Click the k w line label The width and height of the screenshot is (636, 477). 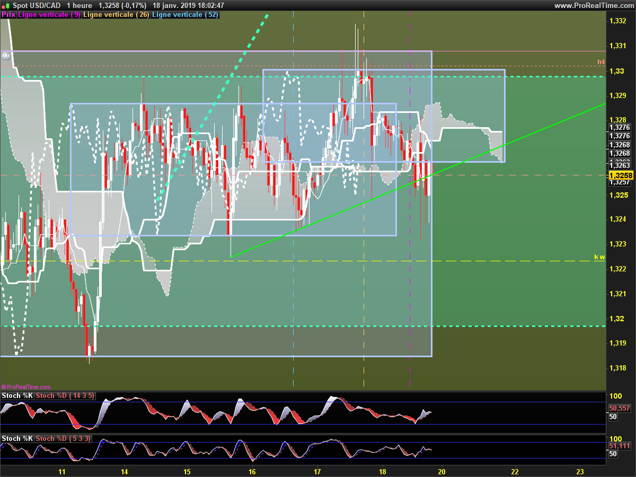point(599,257)
